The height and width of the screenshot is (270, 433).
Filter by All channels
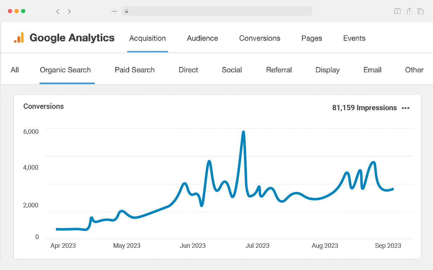point(15,70)
